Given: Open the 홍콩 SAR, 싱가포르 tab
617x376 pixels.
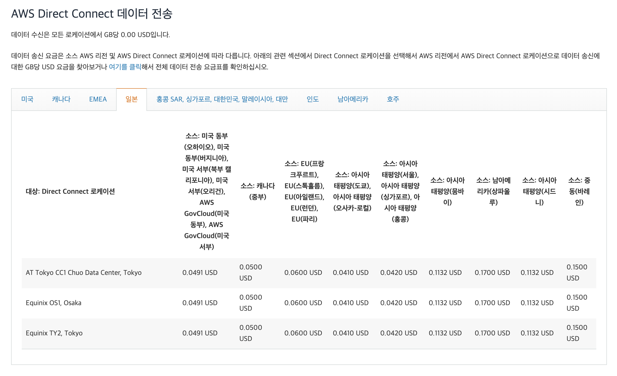Looking at the screenshot, I should pos(222,99).
